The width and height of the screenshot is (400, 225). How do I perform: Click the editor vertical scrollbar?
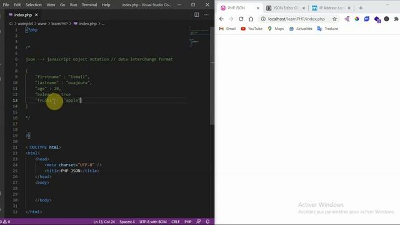pos(212,75)
